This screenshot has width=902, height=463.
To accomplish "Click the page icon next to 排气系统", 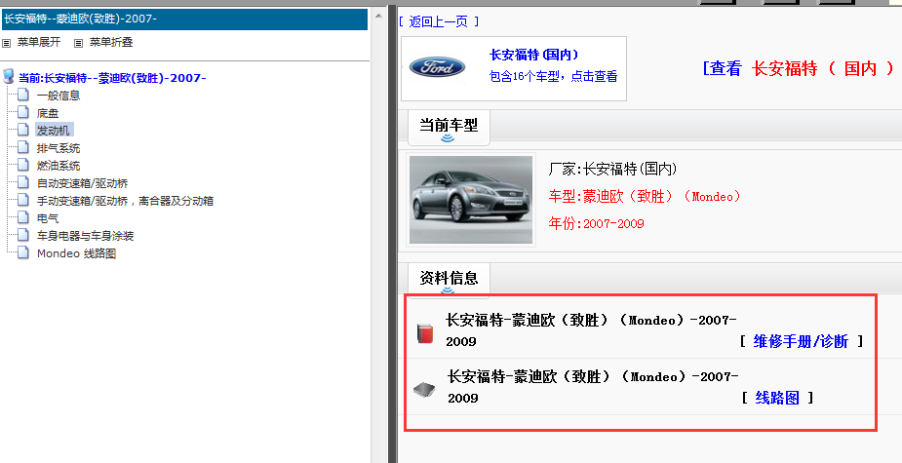I will (x=23, y=147).
